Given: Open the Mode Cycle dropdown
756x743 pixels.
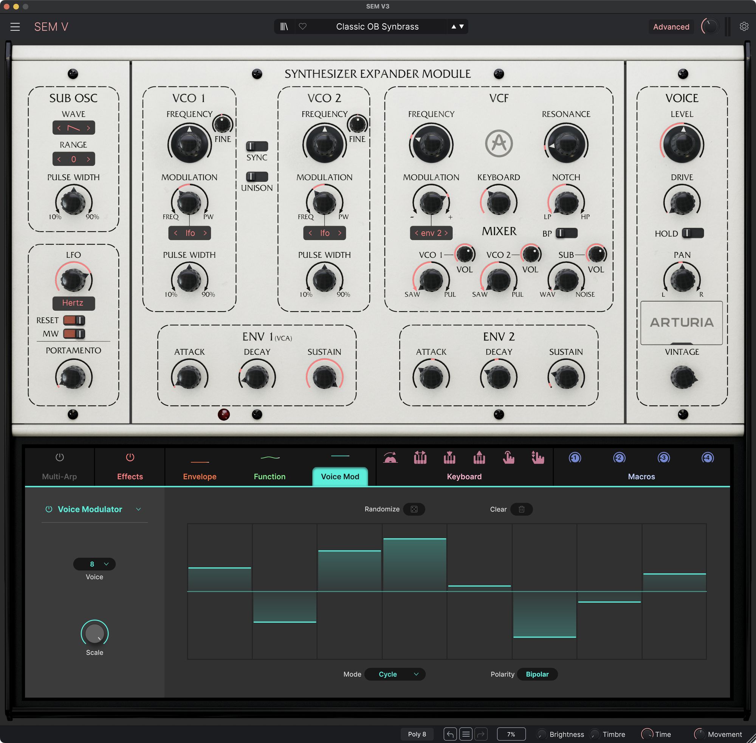Looking at the screenshot, I should [394, 674].
